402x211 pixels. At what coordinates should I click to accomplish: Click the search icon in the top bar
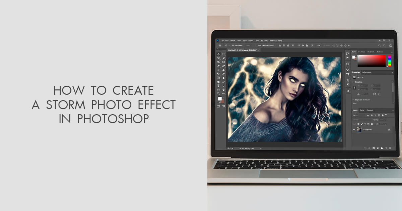(x=379, y=45)
